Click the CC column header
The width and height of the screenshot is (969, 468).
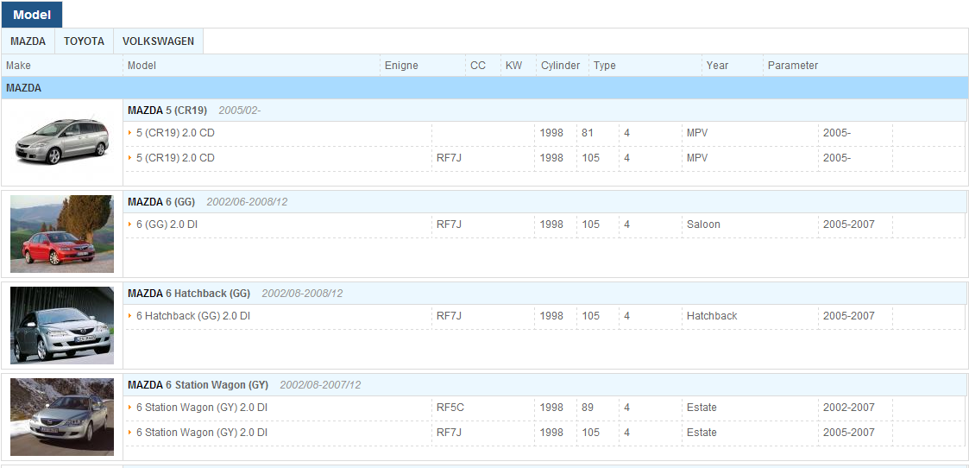point(483,66)
